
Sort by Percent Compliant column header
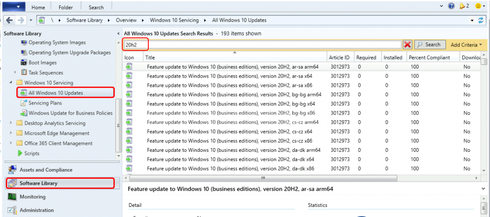pos(433,57)
